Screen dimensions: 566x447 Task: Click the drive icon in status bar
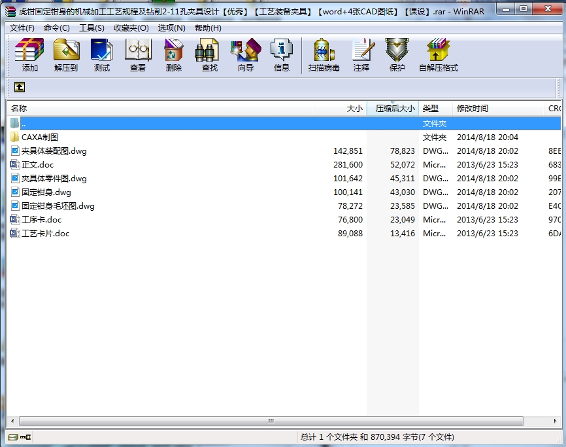tap(13, 437)
